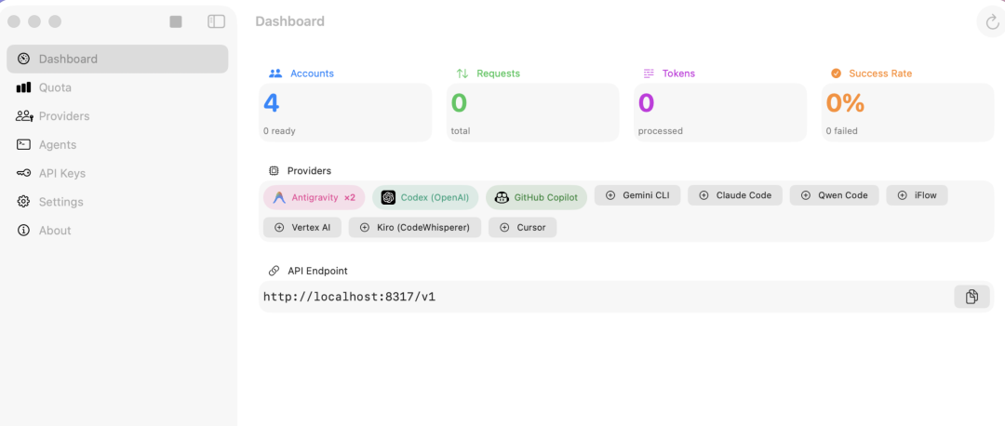1005x426 pixels.
Task: Add the Kiro (CodeWhisperer) provider
Action: click(415, 227)
